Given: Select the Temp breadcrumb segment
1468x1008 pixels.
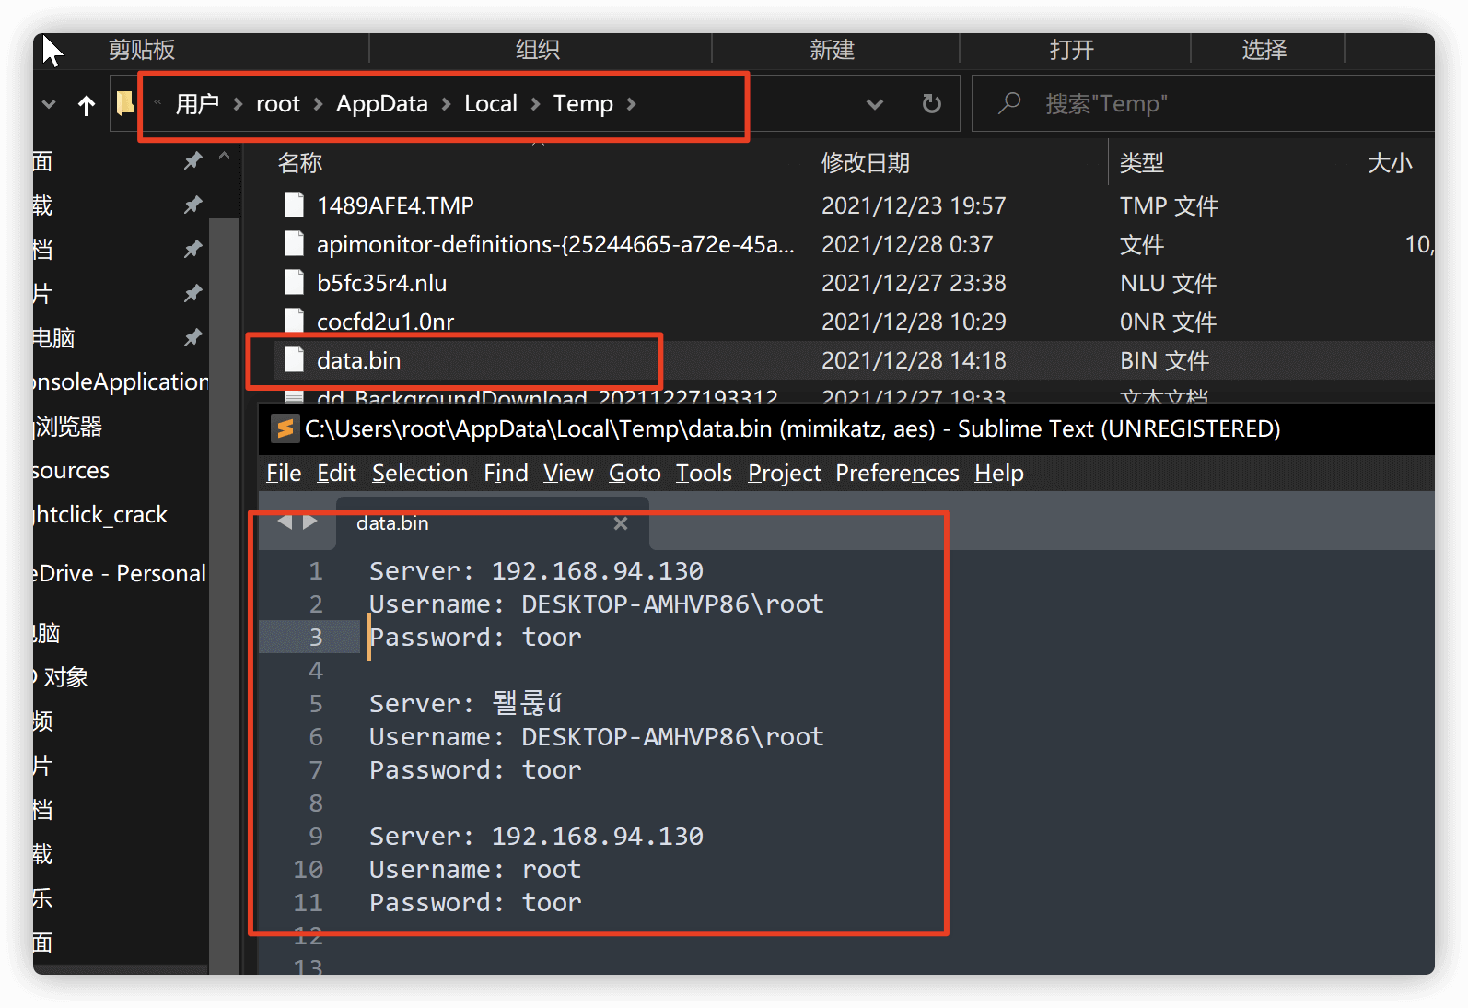Looking at the screenshot, I should click(583, 104).
